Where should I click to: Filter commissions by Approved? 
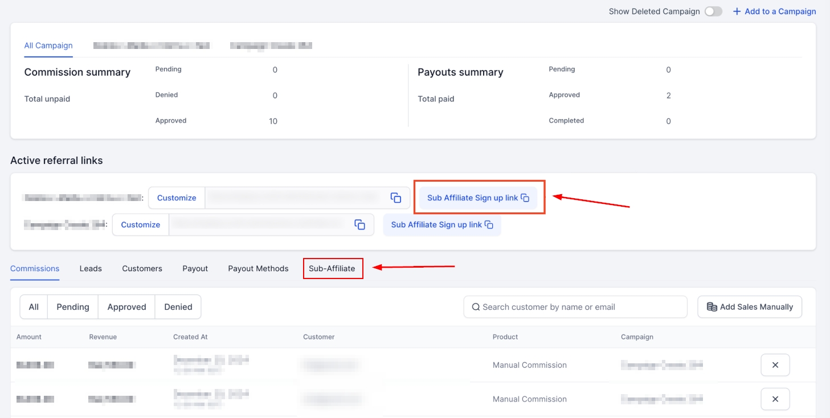[x=126, y=307]
